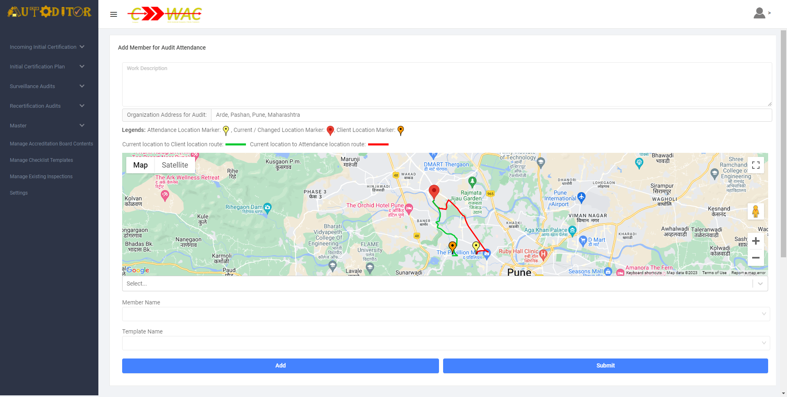Image resolution: width=787 pixels, height=397 pixels.
Task: Click the Seasons Mall shopping icon
Action: click(x=608, y=271)
